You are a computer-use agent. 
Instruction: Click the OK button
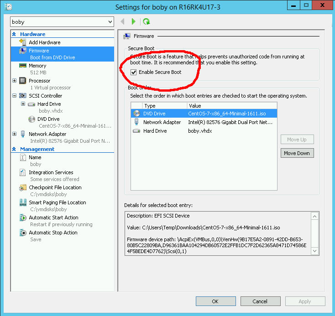click(216, 301)
